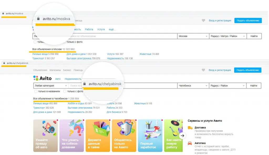This screenshot has width=269, height=155.
Task: Click the Avito logo
Action: pyautogui.click(x=43, y=78)
